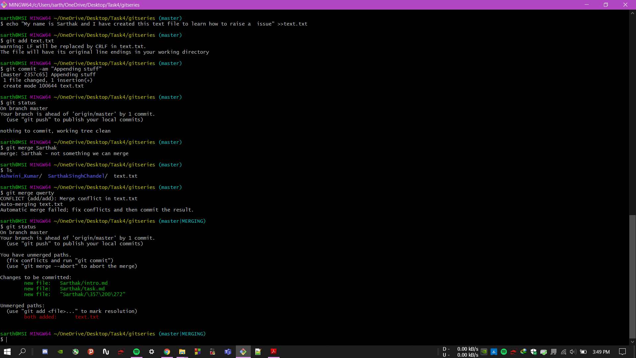The width and height of the screenshot is (636, 358).
Task: Click the terminal scrollbar down arrow
Action: (x=632, y=342)
